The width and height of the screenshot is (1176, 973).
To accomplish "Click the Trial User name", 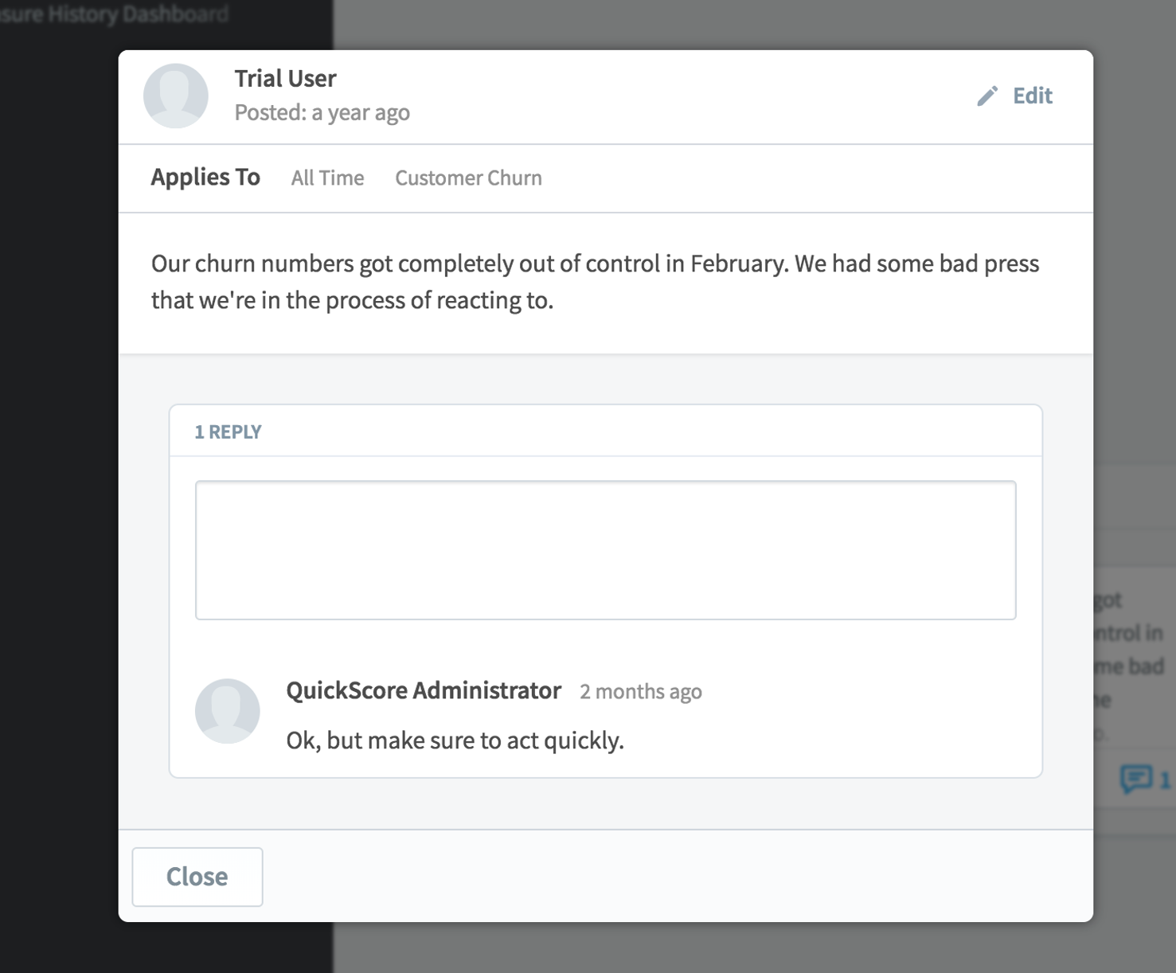I will coord(285,78).
